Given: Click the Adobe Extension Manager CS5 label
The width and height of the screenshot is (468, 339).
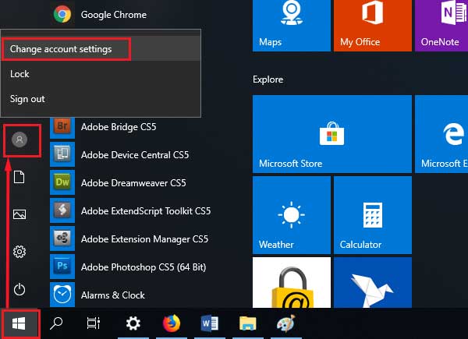Looking at the screenshot, I should click(x=144, y=239).
